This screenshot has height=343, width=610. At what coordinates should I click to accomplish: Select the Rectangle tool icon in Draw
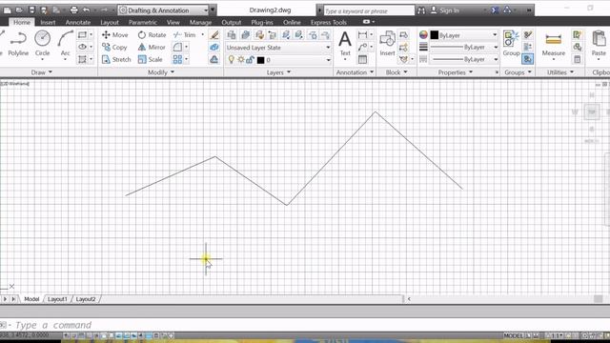point(82,35)
